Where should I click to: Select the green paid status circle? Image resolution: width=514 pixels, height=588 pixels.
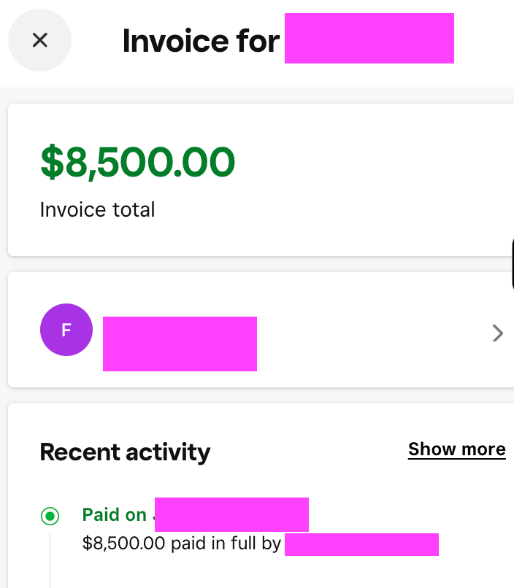50,517
